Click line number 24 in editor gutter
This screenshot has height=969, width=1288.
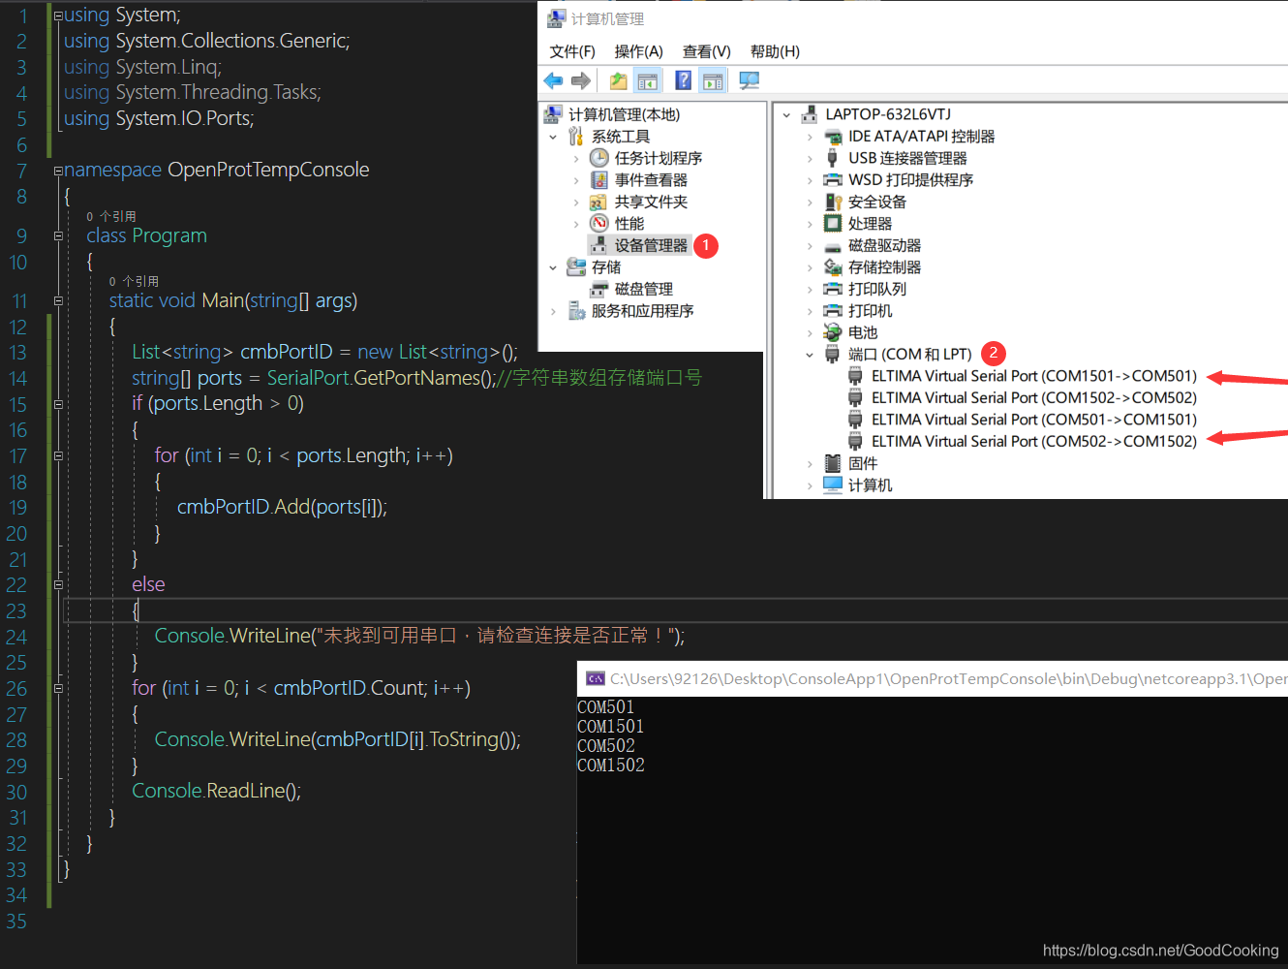[16, 637]
